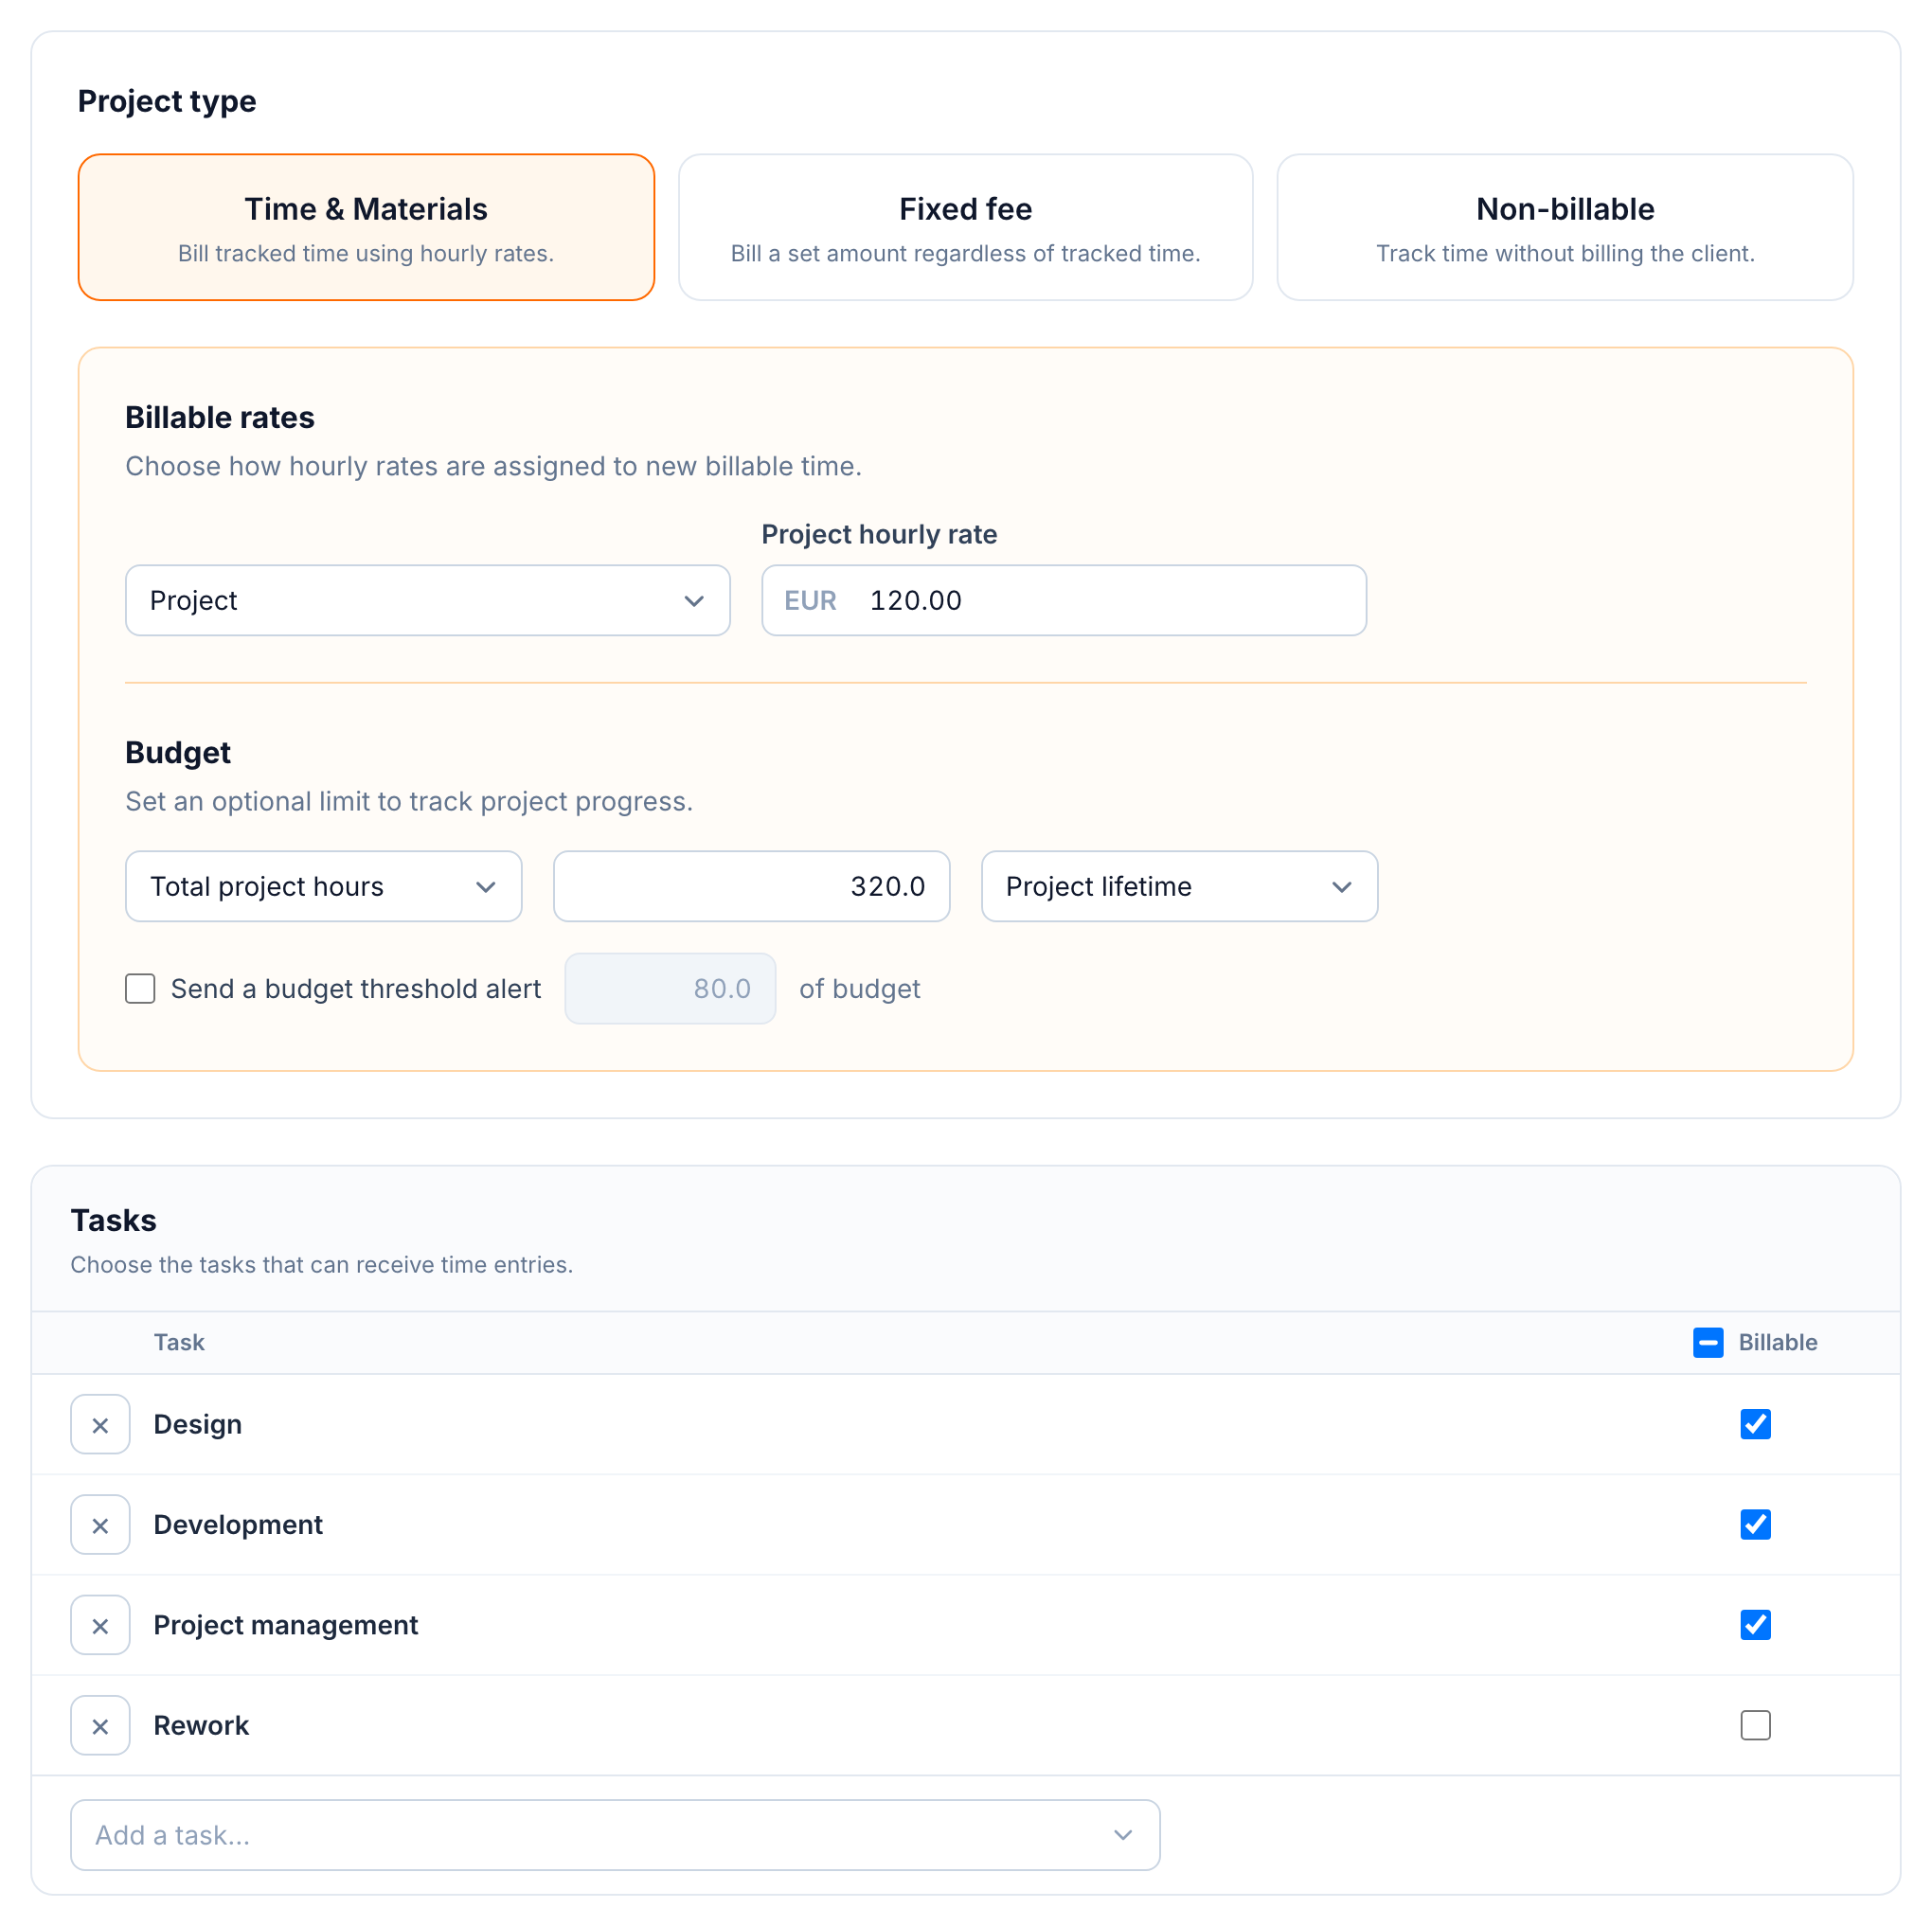Select the Time & Materials project type
Image resolution: width=1932 pixels, height=1926 pixels.
coord(366,227)
